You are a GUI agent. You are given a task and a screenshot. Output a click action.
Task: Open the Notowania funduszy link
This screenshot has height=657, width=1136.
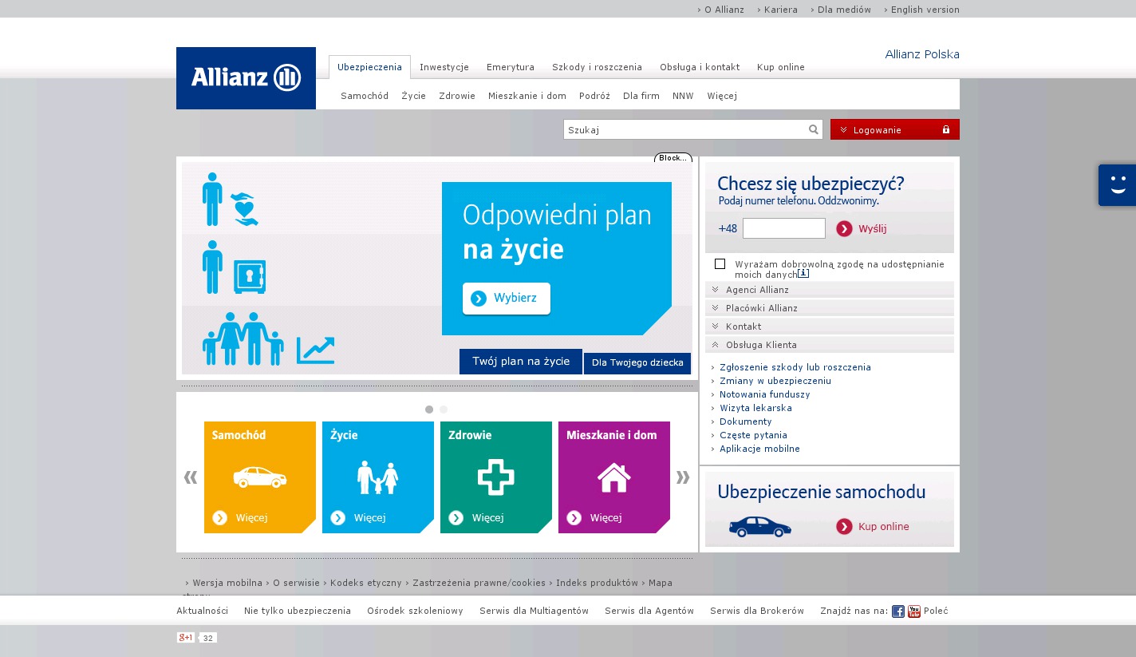[x=764, y=394]
